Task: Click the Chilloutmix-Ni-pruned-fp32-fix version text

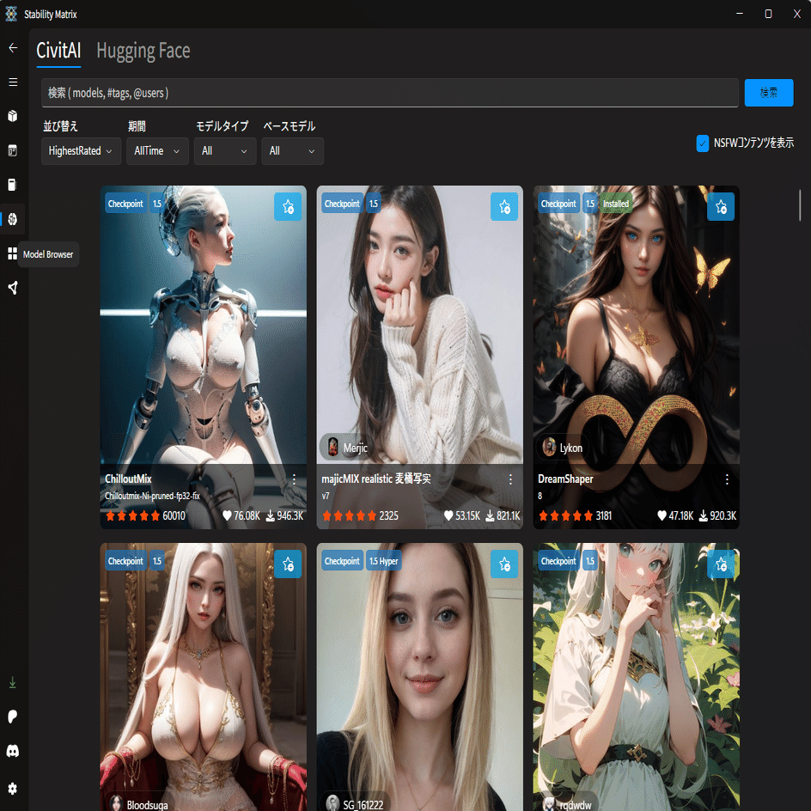Action: click(153, 496)
